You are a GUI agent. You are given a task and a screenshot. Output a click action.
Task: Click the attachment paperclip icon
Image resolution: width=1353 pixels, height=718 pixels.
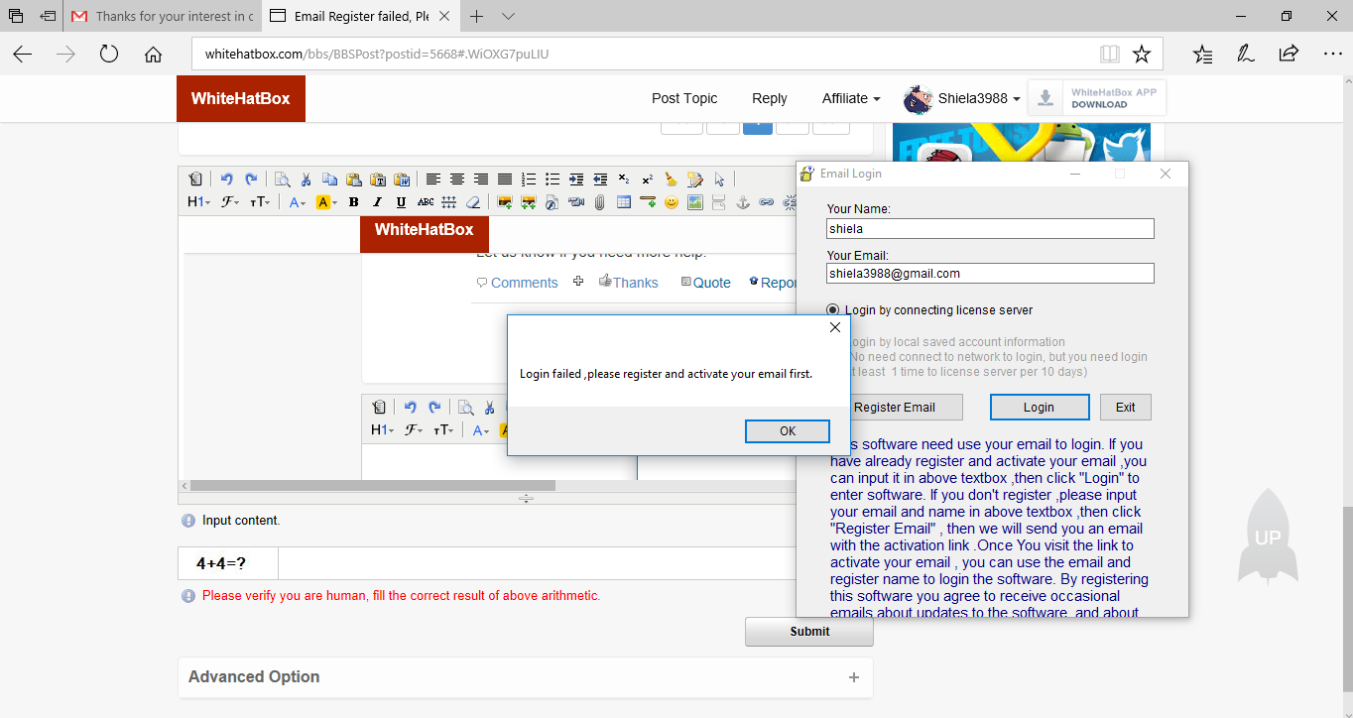600,202
